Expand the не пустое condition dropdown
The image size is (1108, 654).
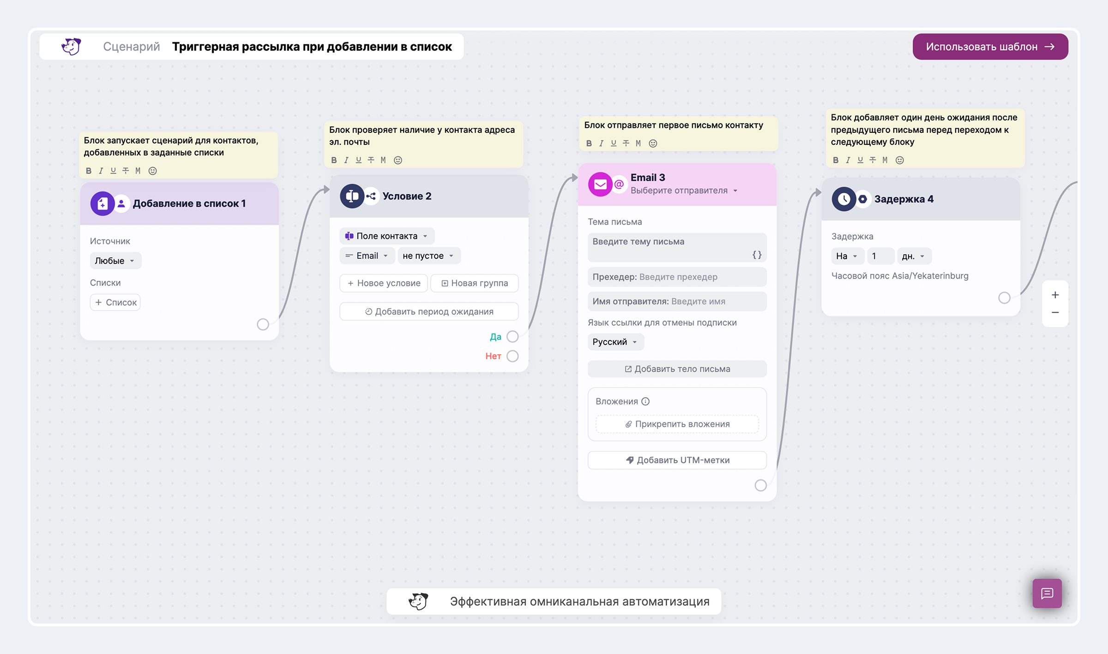[429, 256]
